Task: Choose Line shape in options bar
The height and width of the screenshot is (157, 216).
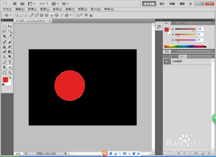Action: pos(62,15)
